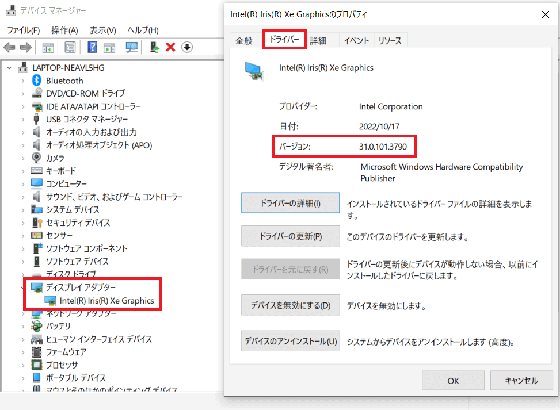This screenshot has width=560, height=410.
Task: Click the down-arrow circle toolbar icon
Action: 187,47
